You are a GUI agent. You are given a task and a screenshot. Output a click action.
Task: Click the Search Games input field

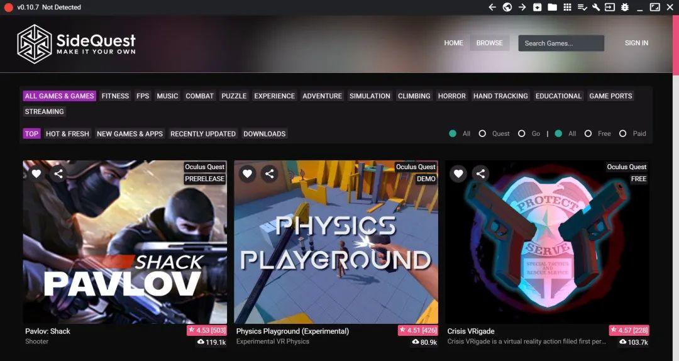point(561,43)
